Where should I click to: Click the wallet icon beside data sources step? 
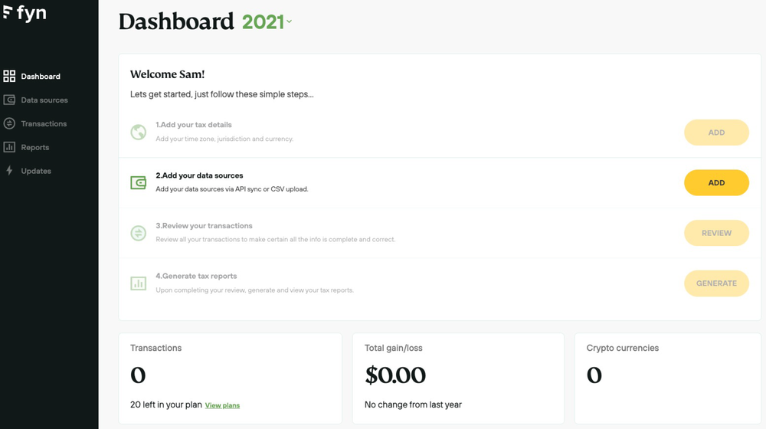(x=139, y=183)
